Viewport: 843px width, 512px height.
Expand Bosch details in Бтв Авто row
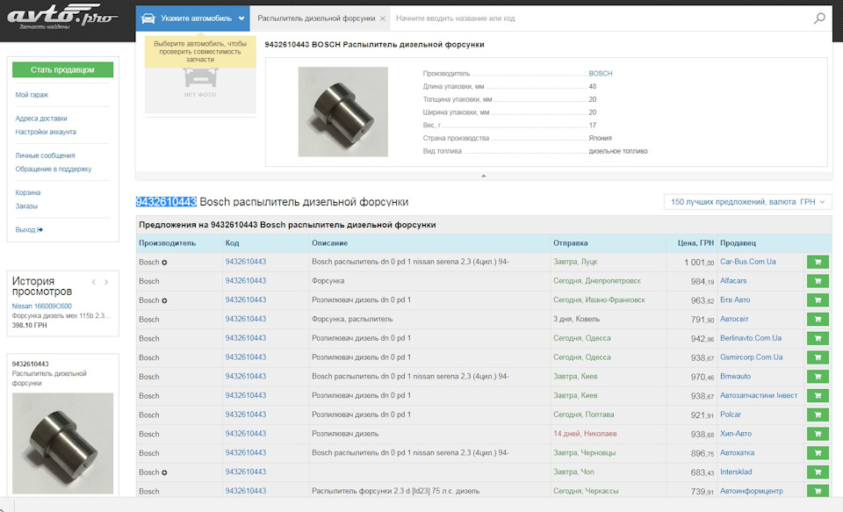coord(164,300)
